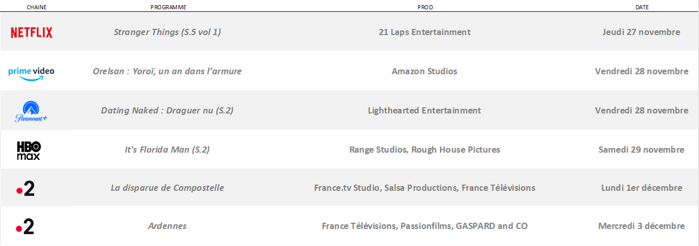Click the PROD column header
Image resolution: width=699 pixels, height=246 pixels.
click(x=425, y=7)
